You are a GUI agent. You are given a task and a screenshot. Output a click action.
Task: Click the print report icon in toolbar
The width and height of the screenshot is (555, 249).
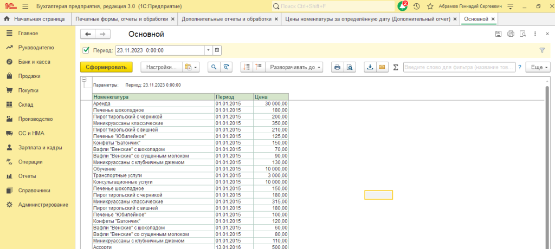[x=337, y=67]
